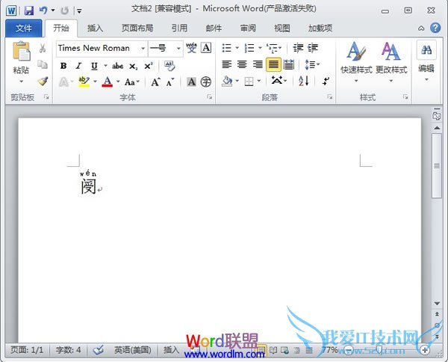The height and width of the screenshot is (362, 448).
Task: Click the 粘贴 paste icon
Action: point(21,51)
